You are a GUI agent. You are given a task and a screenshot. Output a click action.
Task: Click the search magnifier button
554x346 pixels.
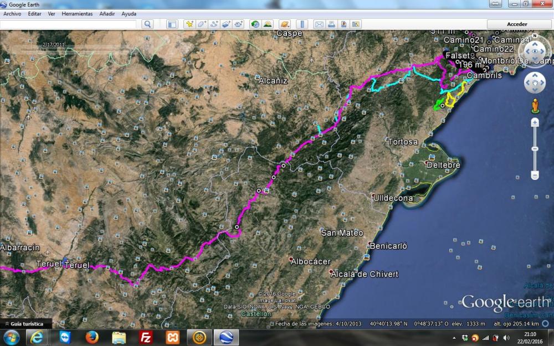(x=147, y=24)
